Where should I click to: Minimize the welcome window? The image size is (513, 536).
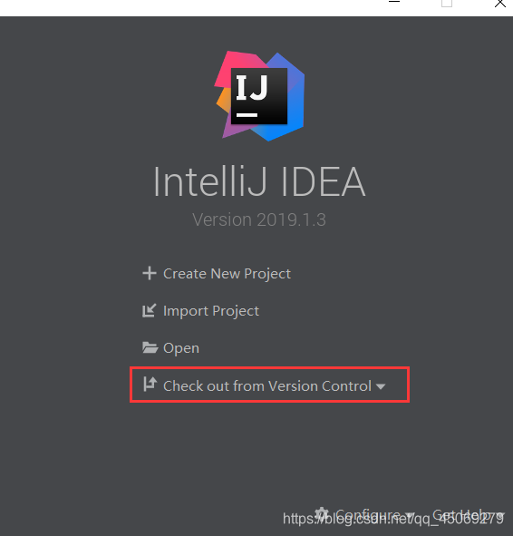tap(394, 2)
